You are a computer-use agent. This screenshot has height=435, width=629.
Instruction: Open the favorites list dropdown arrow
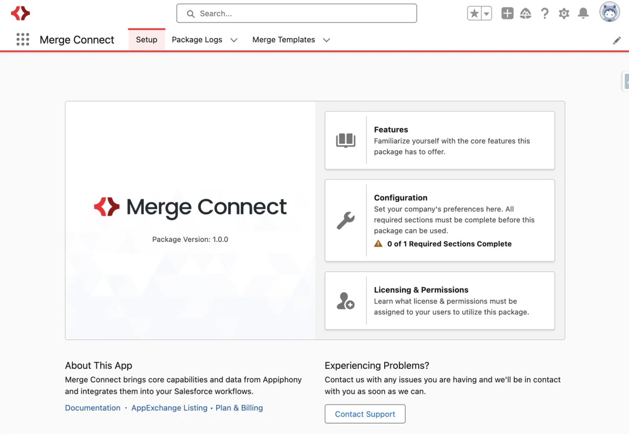487,14
